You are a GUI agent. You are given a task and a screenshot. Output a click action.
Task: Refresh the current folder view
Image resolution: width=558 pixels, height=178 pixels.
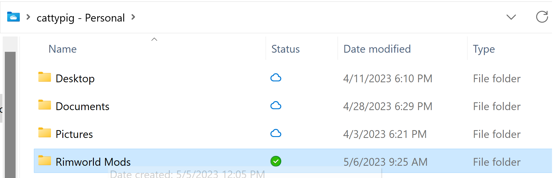pyautogui.click(x=542, y=17)
